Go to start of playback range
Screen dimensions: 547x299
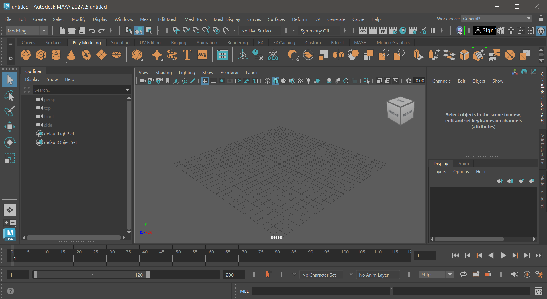(455, 255)
